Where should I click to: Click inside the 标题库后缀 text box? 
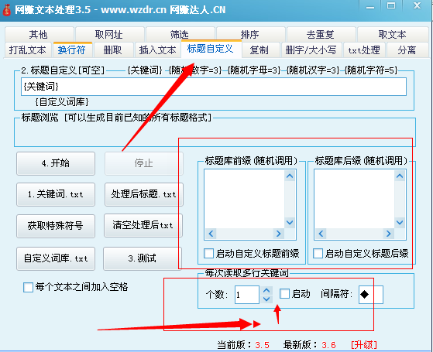coord(355,199)
